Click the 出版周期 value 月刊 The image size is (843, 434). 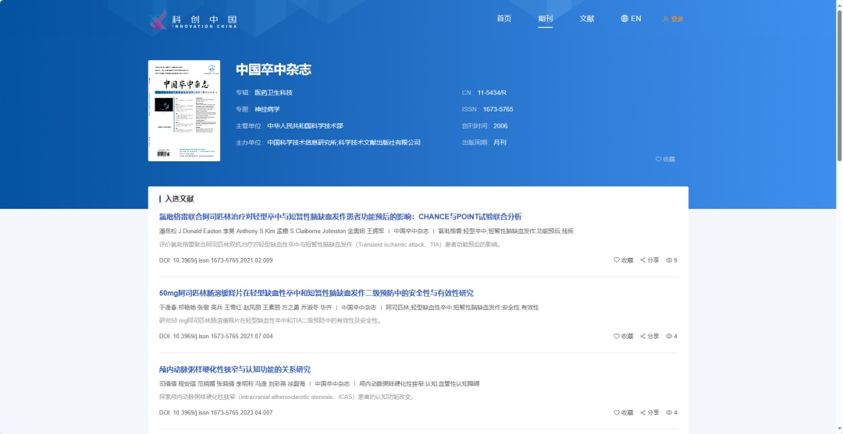click(x=500, y=143)
